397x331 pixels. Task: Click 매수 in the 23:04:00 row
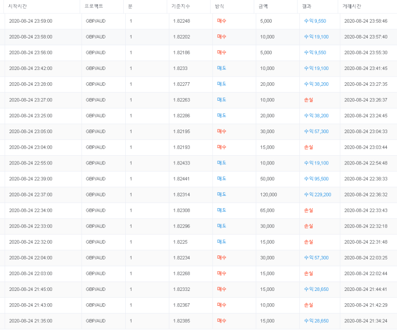pyautogui.click(x=221, y=147)
